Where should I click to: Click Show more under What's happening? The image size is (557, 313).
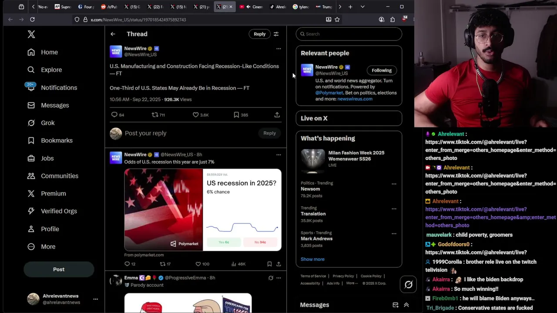click(312, 259)
